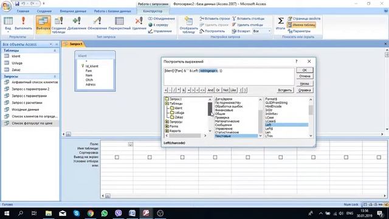The height and width of the screenshot is (219, 389).
Task: Collapse the Запросы navigation group
Action: [55, 77]
